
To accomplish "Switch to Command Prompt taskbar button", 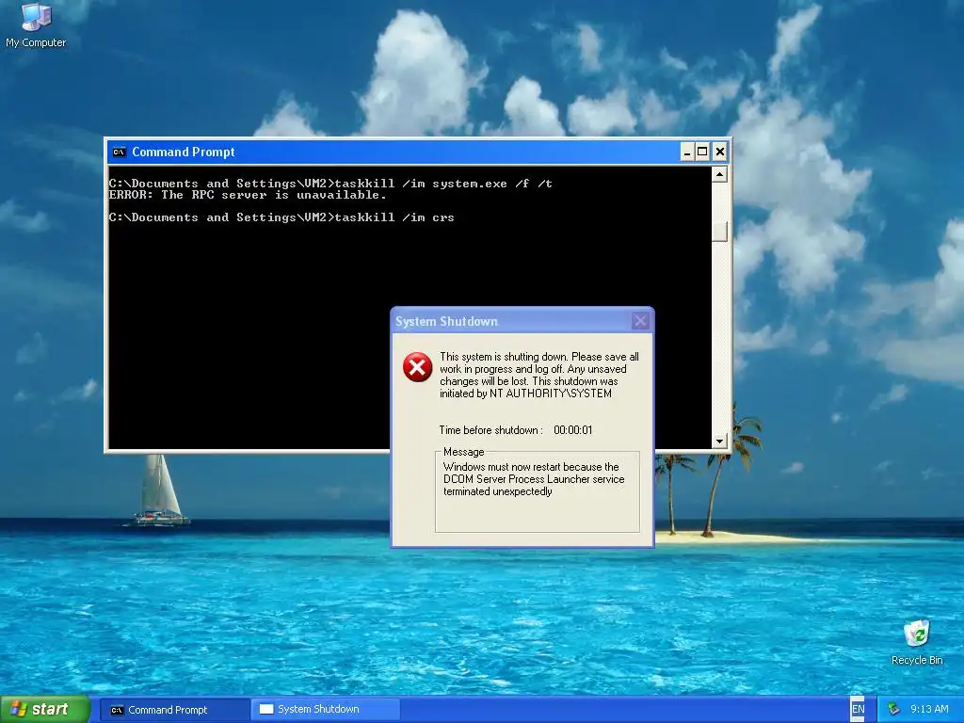I will coord(173,710).
